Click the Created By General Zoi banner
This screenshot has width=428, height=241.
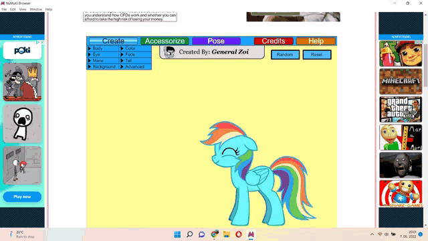tap(212, 52)
